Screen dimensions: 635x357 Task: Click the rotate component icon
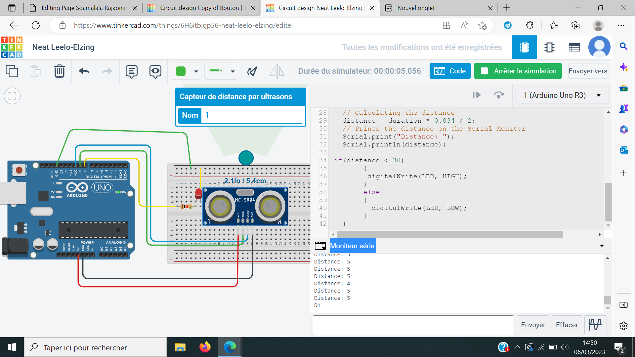252,71
